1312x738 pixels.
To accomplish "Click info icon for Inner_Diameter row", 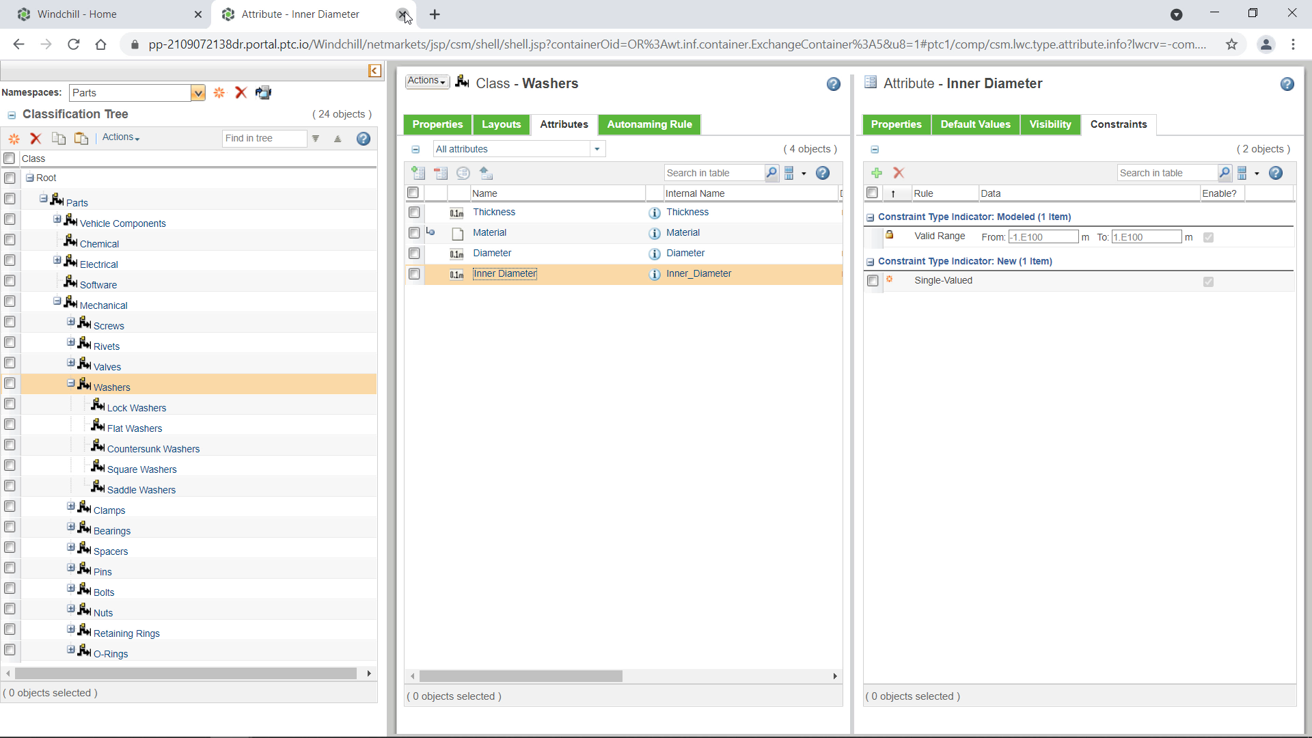I will 655,274.
